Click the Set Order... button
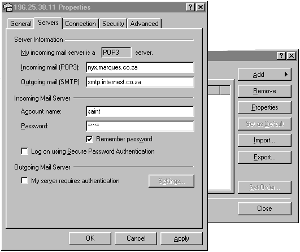 point(264,187)
